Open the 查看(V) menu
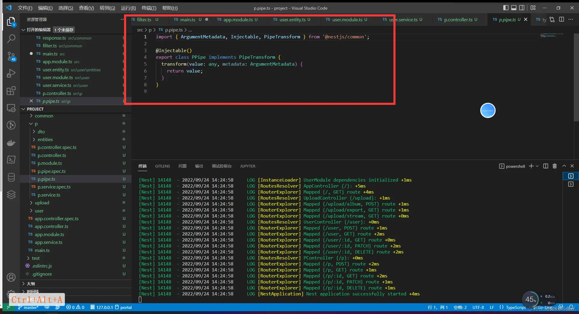The width and height of the screenshot is (579, 314). pyautogui.click(x=86, y=8)
